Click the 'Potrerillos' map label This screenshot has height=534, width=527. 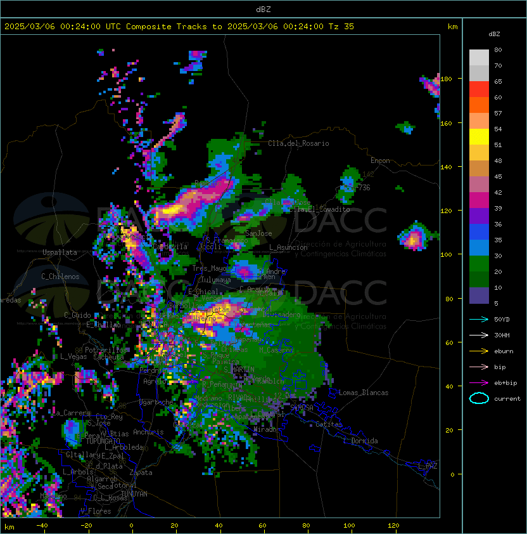(x=106, y=350)
